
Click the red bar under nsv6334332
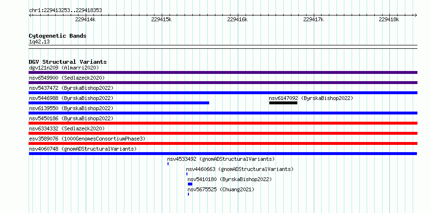pyautogui.click(x=223, y=133)
